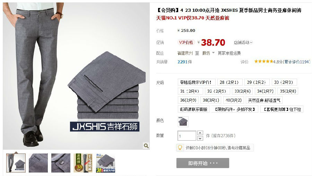
Task: Choose size 36(2尺9) option
Action: pos(188,100)
